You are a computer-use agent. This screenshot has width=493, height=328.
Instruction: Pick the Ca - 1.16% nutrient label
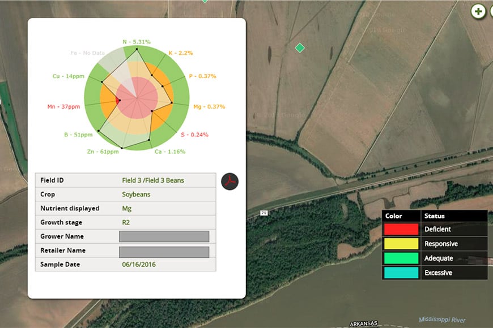point(170,152)
